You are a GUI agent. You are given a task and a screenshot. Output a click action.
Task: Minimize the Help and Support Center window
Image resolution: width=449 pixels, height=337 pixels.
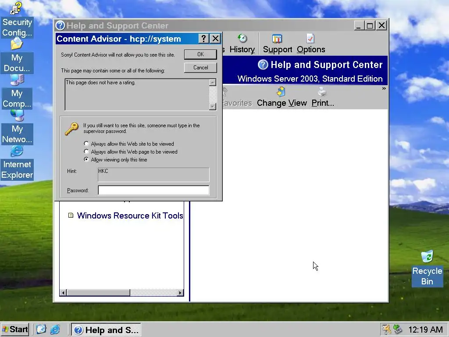[359, 25]
